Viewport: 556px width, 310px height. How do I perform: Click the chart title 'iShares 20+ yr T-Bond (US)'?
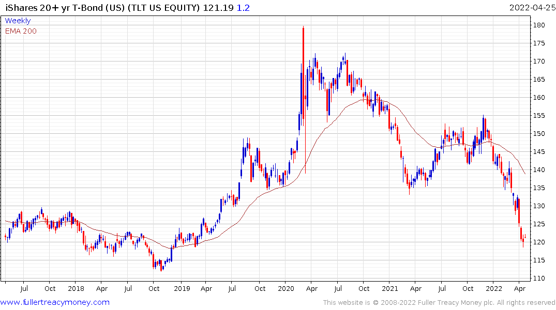coord(65,8)
